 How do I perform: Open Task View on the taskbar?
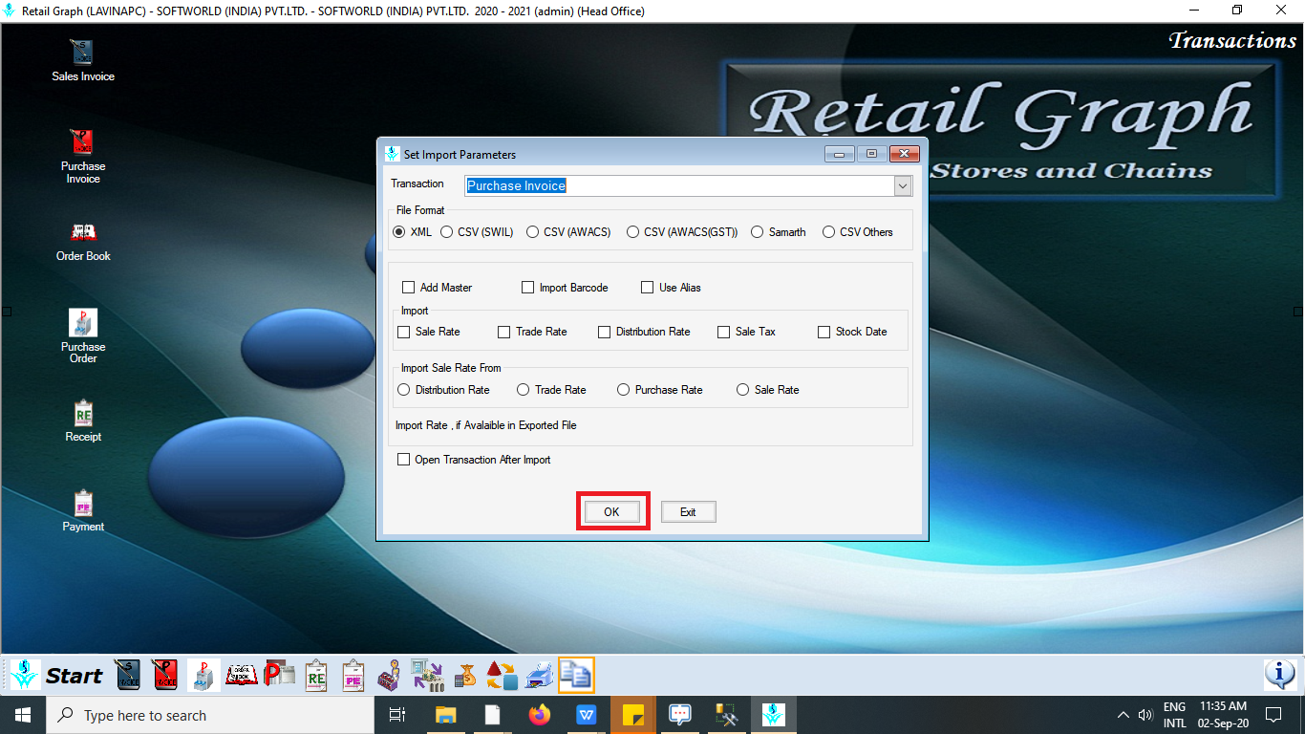click(x=397, y=715)
